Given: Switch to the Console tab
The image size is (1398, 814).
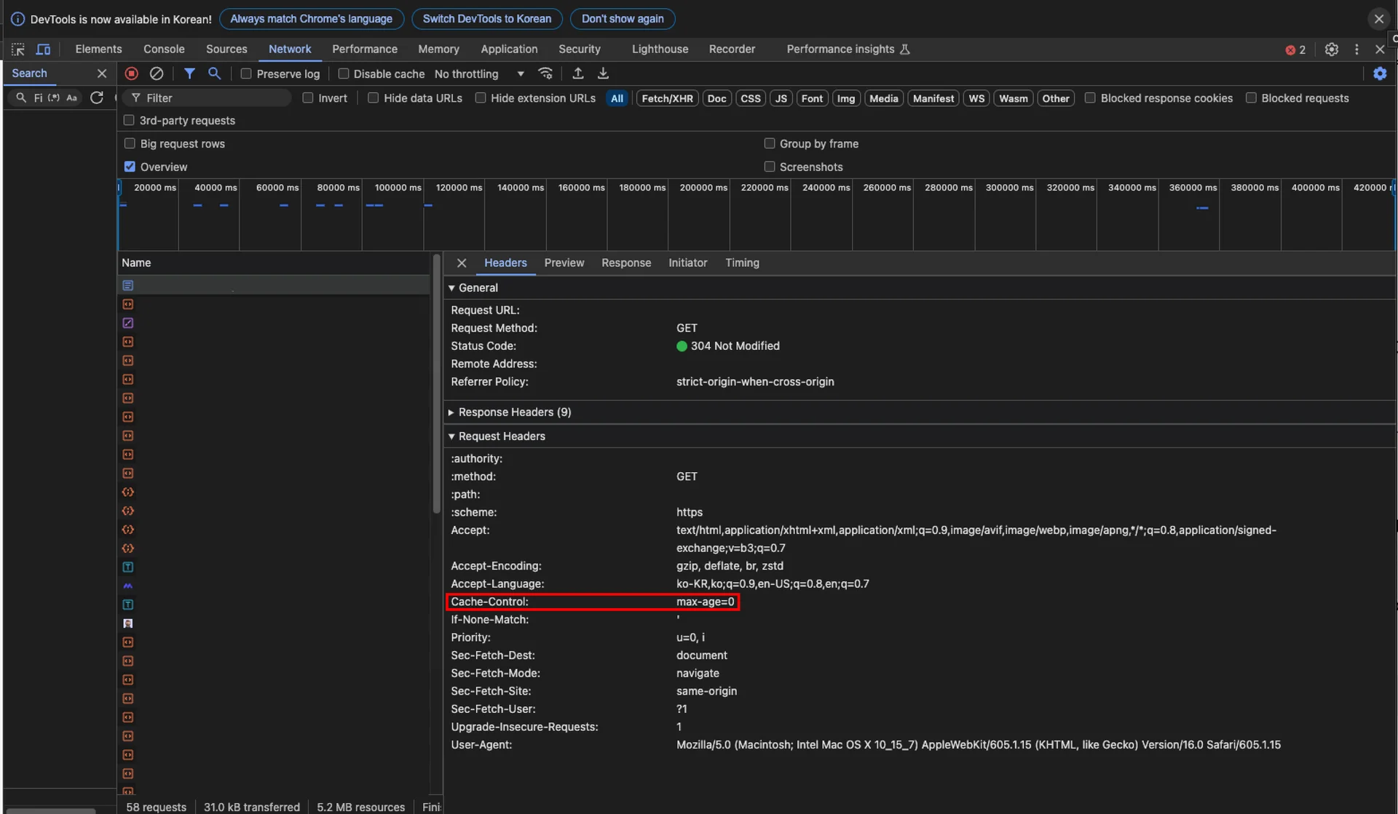Looking at the screenshot, I should [164, 49].
